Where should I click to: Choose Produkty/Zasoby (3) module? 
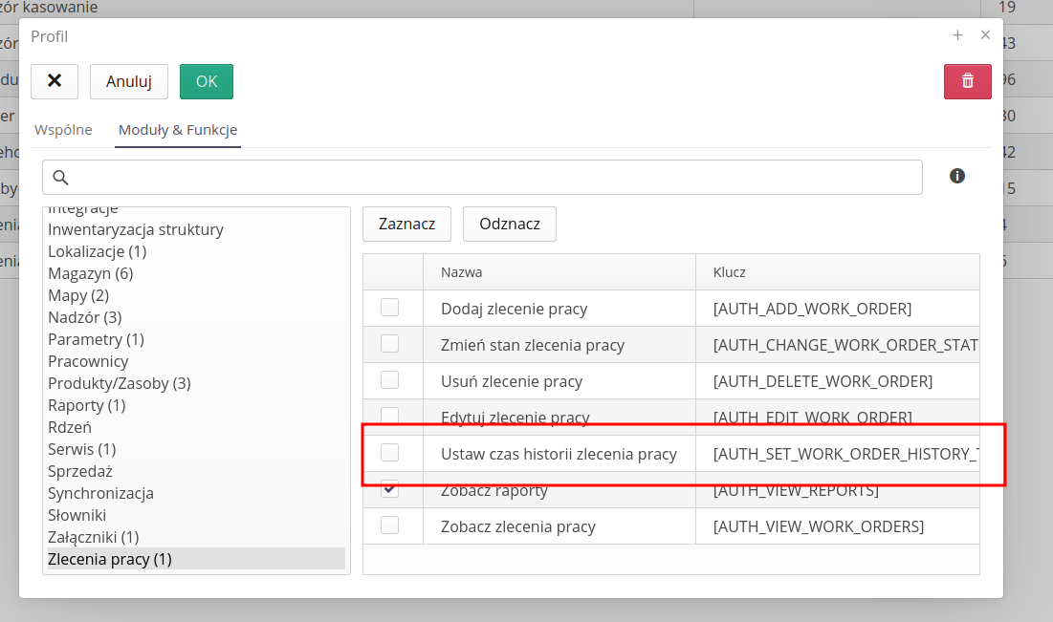(120, 383)
